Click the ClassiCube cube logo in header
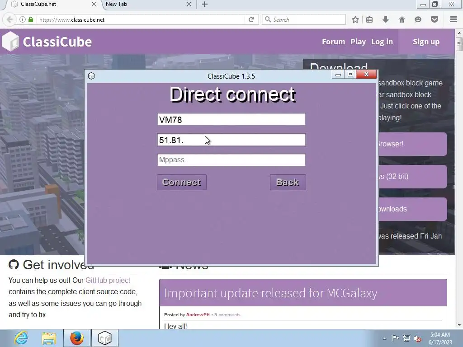 coord(10,42)
